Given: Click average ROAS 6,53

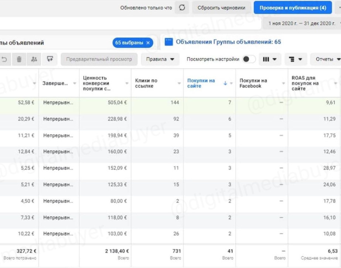Looking at the screenshot, I should tap(333, 251).
